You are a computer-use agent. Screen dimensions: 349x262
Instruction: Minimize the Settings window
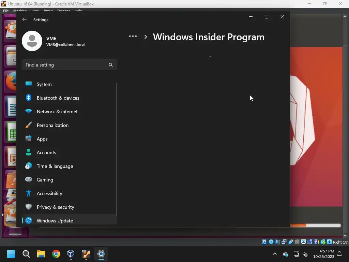coord(251,17)
